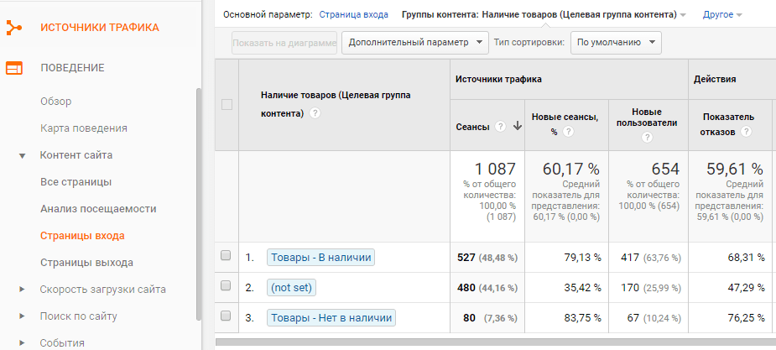
Task: Click the Действия table group header
Action: 715,79
